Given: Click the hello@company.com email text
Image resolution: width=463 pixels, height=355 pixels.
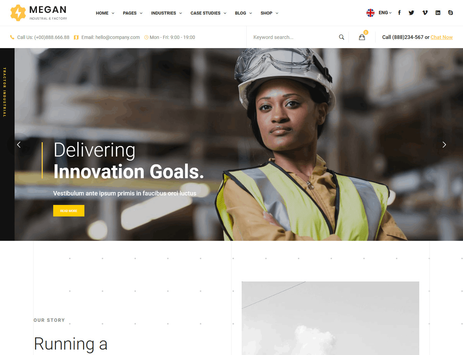Looking at the screenshot, I should click(118, 37).
